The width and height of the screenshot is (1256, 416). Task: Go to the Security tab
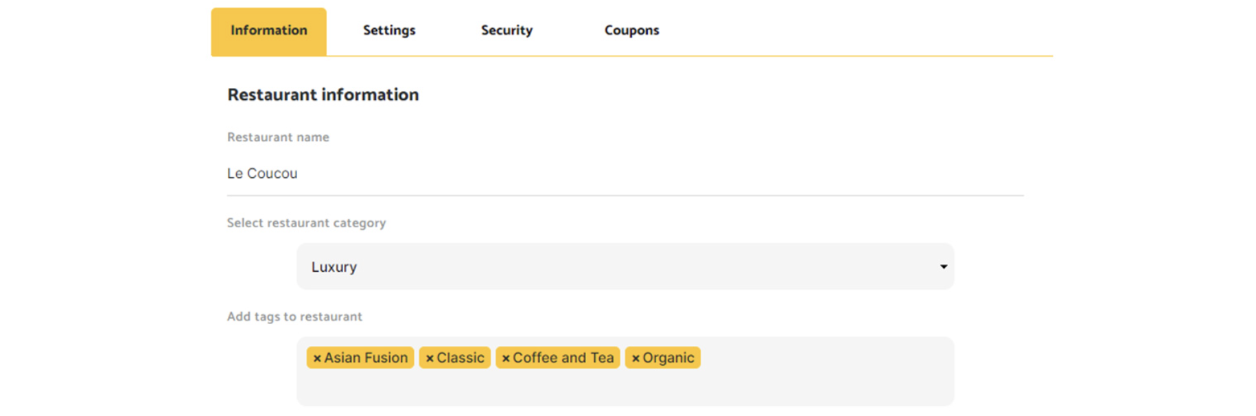pyautogui.click(x=507, y=31)
